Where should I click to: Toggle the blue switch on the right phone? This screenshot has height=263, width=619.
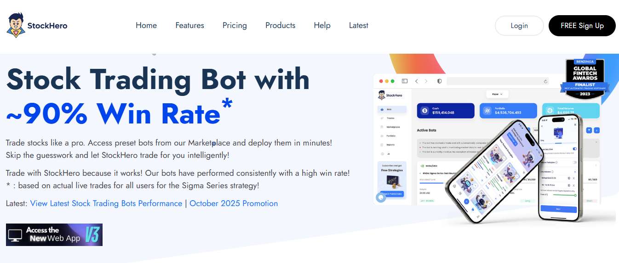pyautogui.click(x=574, y=149)
